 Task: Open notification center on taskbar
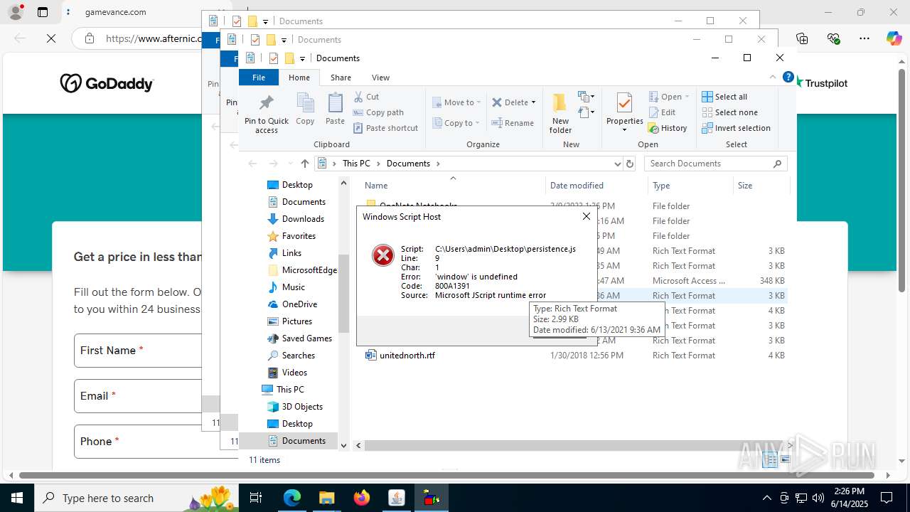[887, 498]
